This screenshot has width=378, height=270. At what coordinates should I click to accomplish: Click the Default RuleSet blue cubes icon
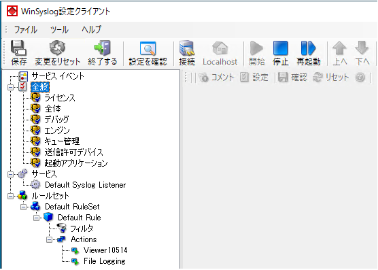35,206
